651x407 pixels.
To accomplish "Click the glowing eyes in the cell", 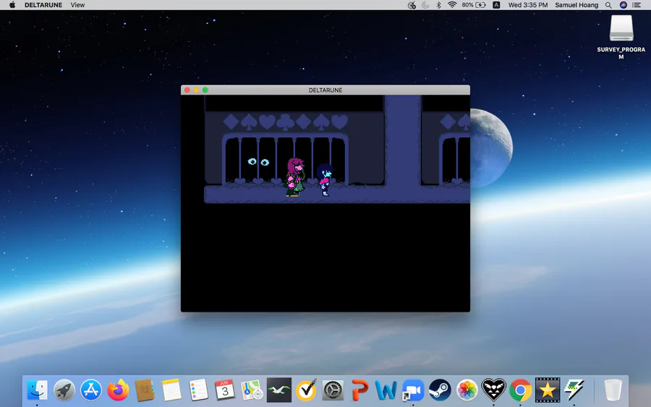I will point(258,162).
